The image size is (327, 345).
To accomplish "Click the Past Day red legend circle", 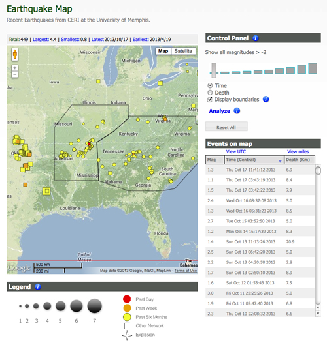I will pyautogui.click(x=127, y=299).
